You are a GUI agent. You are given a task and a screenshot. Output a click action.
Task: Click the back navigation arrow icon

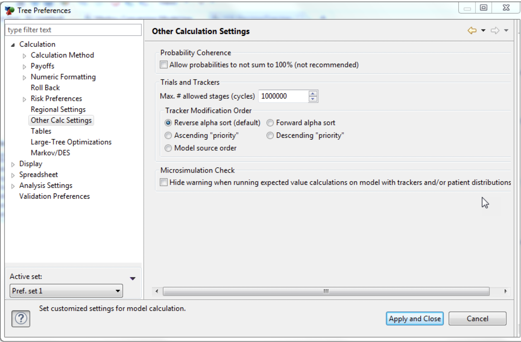pyautogui.click(x=472, y=30)
